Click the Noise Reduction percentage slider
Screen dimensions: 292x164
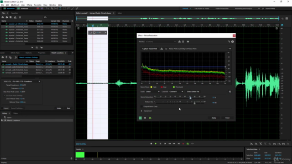[190, 98]
